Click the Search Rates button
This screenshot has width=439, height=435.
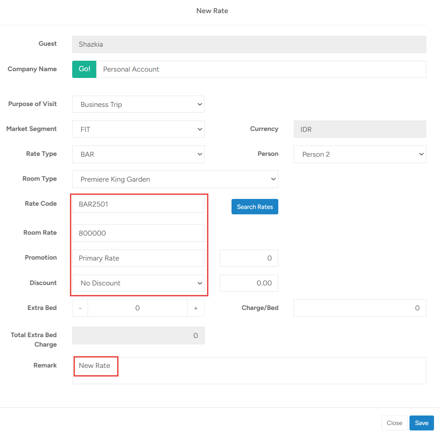[x=255, y=207]
